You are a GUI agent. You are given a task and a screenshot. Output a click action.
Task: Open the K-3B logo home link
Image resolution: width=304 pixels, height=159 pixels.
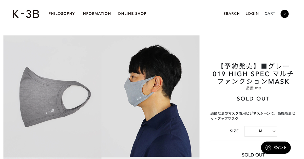click(x=26, y=14)
